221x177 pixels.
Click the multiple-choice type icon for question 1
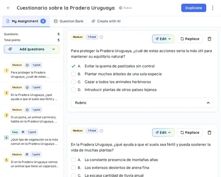coord(27,65)
